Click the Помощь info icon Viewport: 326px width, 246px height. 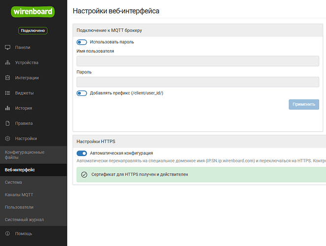click(7, 234)
